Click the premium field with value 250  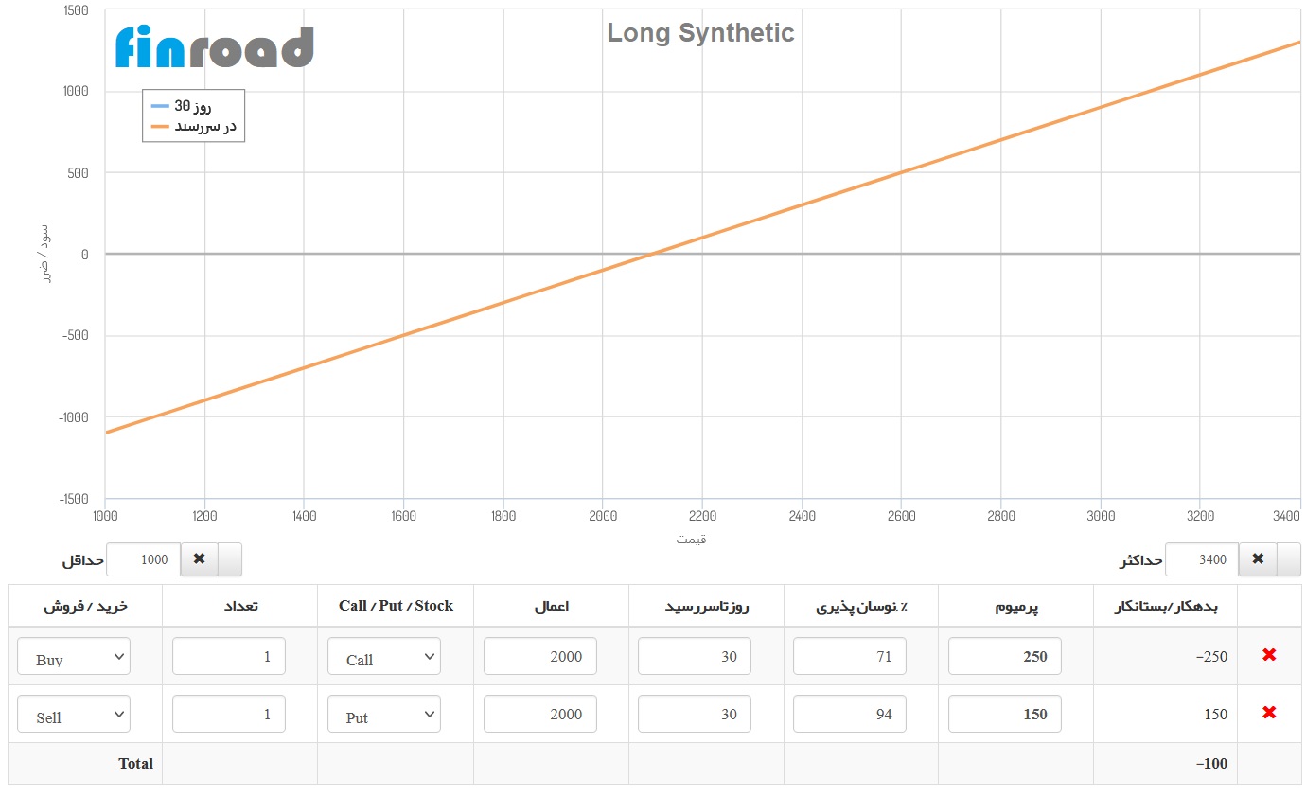pyautogui.click(x=1004, y=656)
